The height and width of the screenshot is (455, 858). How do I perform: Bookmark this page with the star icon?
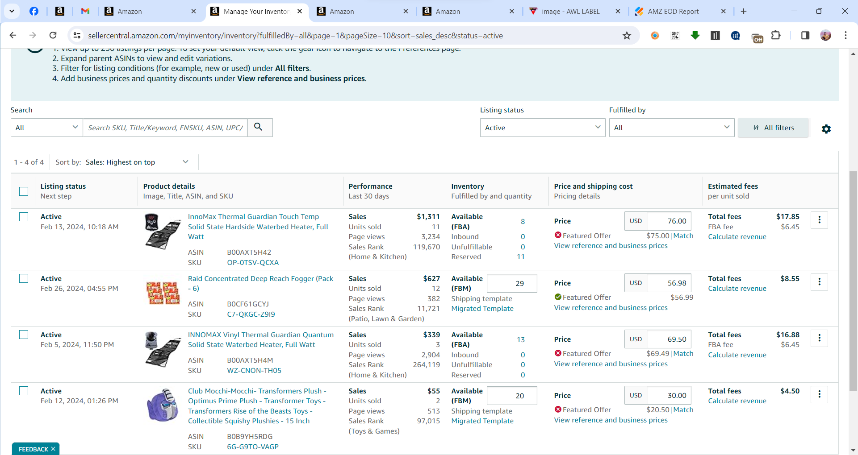(x=627, y=35)
